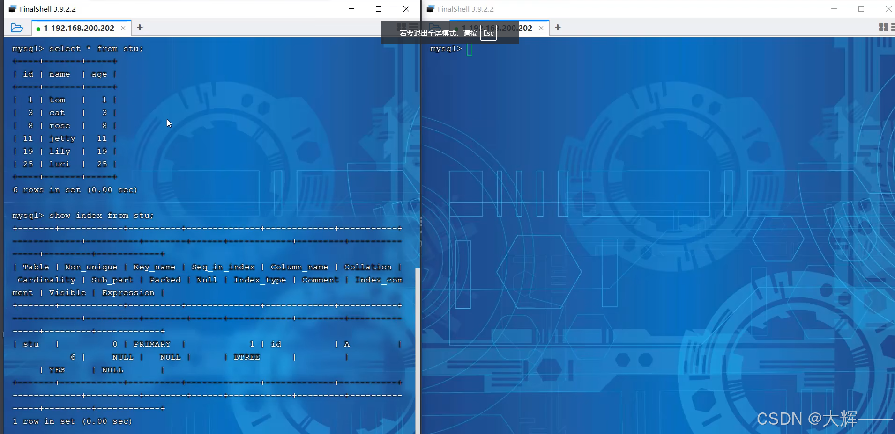Click the 'Visible' column header
Screen dimensions: 895x434
point(67,293)
